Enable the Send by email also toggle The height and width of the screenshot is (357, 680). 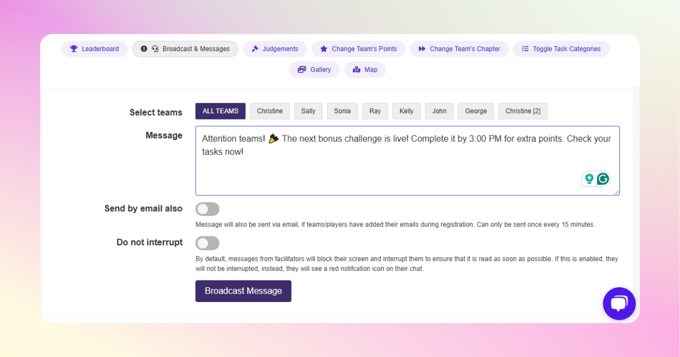(x=207, y=209)
